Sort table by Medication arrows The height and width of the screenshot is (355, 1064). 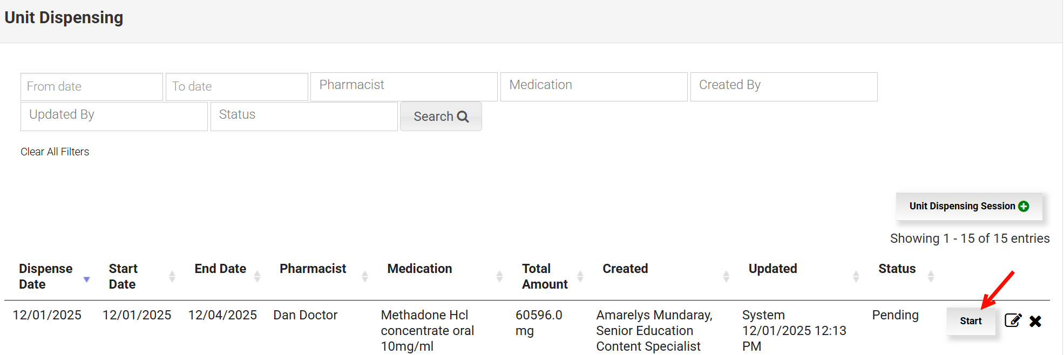click(x=499, y=276)
